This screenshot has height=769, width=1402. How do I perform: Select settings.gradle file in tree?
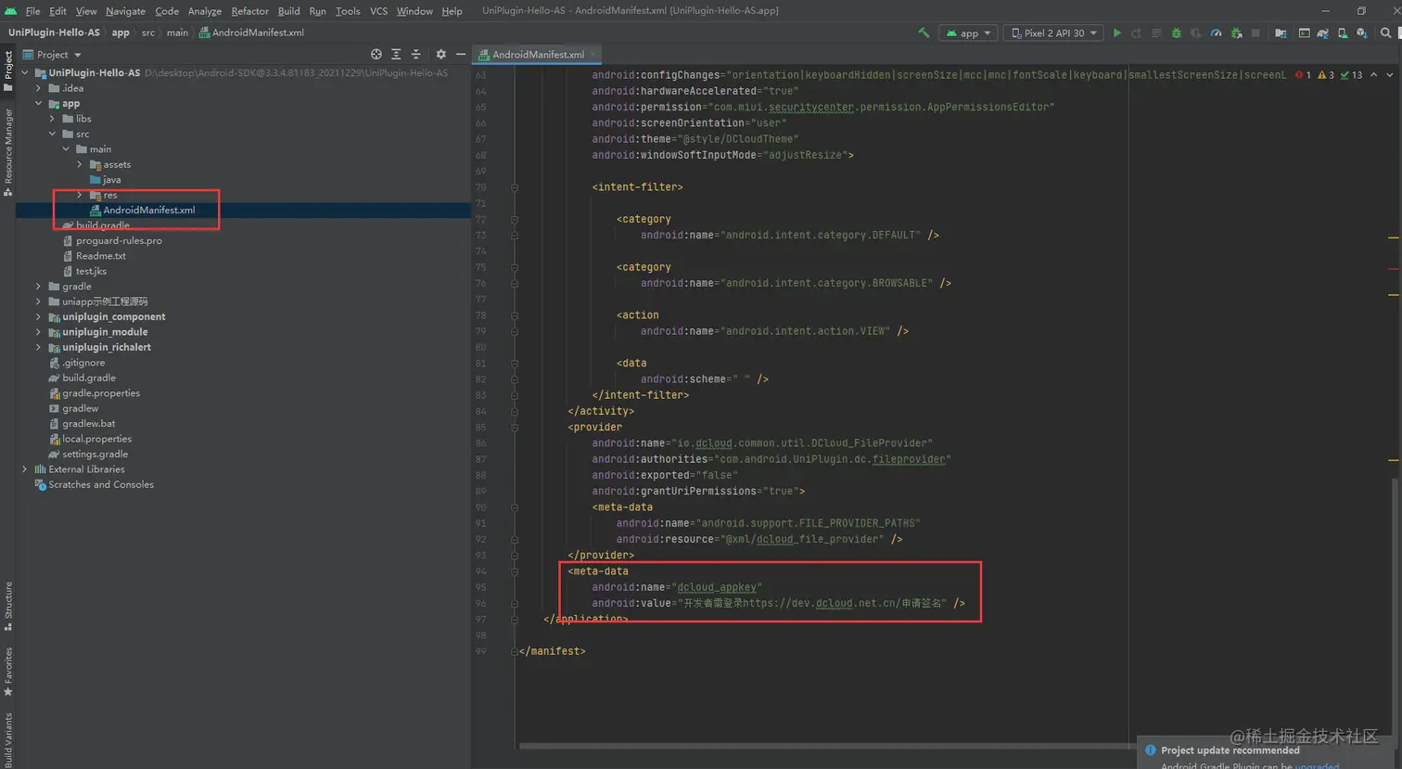coord(95,455)
